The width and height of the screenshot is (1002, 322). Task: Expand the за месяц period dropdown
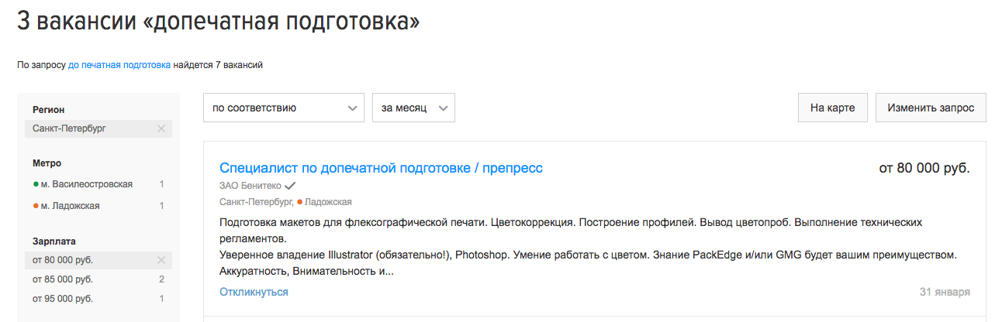click(413, 108)
